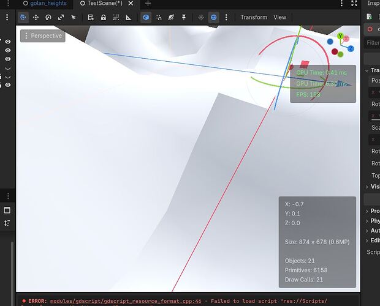Open the View menu
The height and width of the screenshot is (306, 380).
(280, 17)
